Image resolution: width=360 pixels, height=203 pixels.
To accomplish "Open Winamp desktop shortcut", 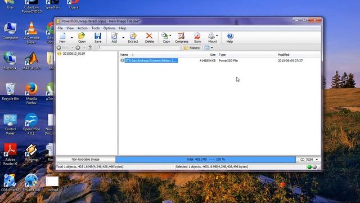I will [31, 152].
